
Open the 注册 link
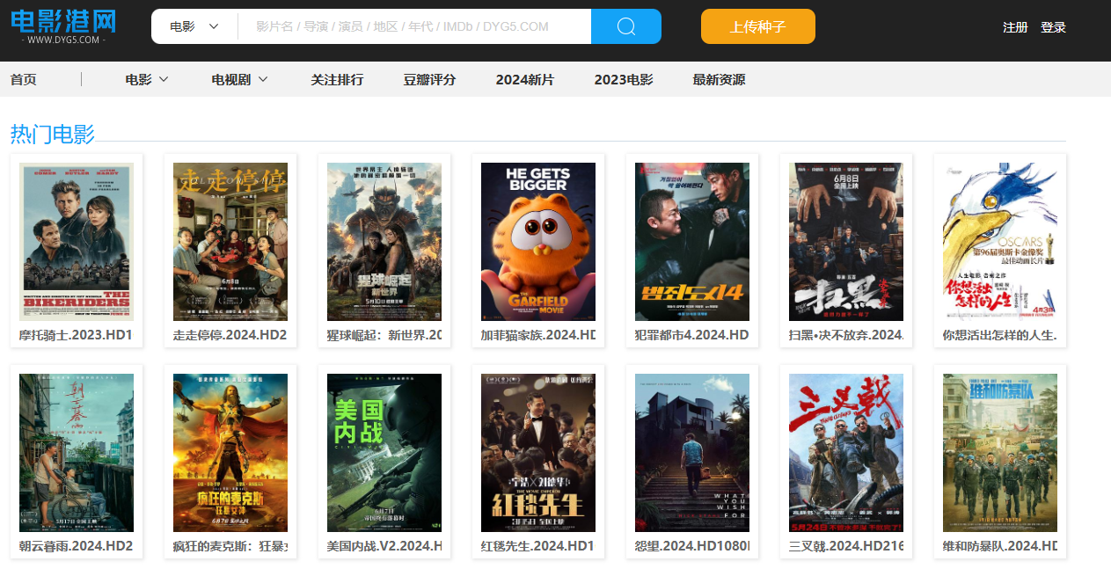tap(1015, 27)
